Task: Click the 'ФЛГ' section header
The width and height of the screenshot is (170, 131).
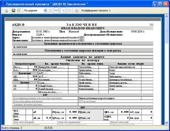Action: coord(45,95)
